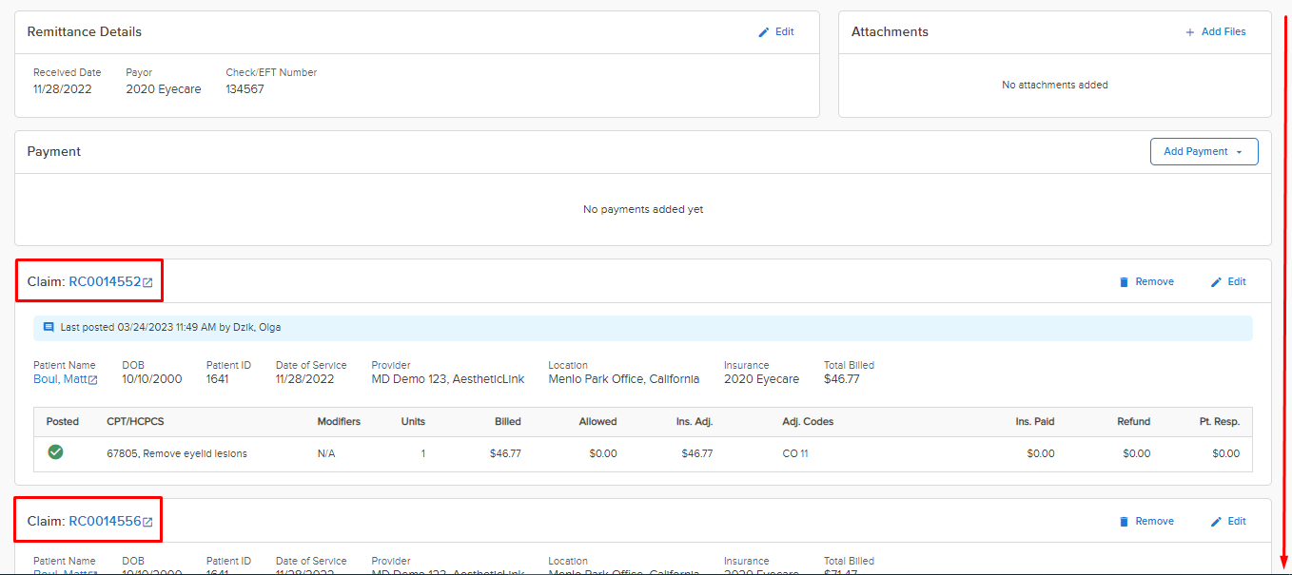
Task: Click Check/EFT Number value 134567
Action: 245,89
